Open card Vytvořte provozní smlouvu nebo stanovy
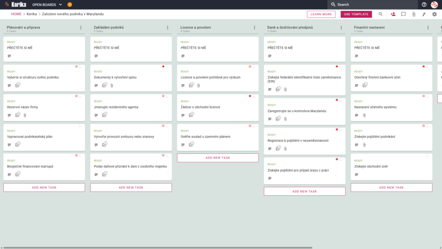Image resolution: width=442 pixels, height=249 pixels. pos(131,137)
